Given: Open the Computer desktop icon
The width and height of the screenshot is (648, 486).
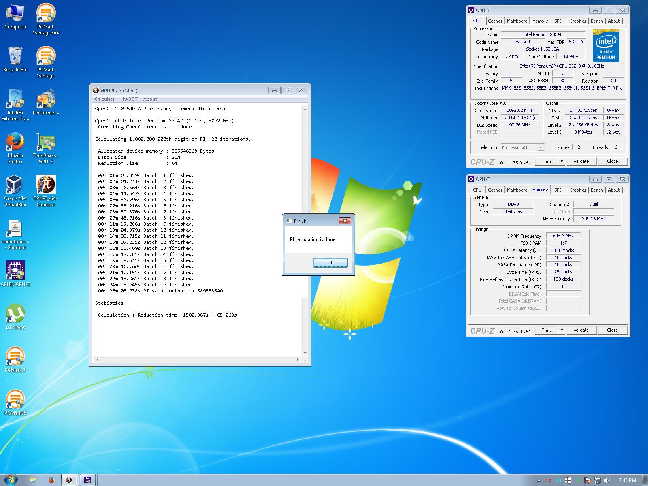Looking at the screenshot, I should pos(15,17).
